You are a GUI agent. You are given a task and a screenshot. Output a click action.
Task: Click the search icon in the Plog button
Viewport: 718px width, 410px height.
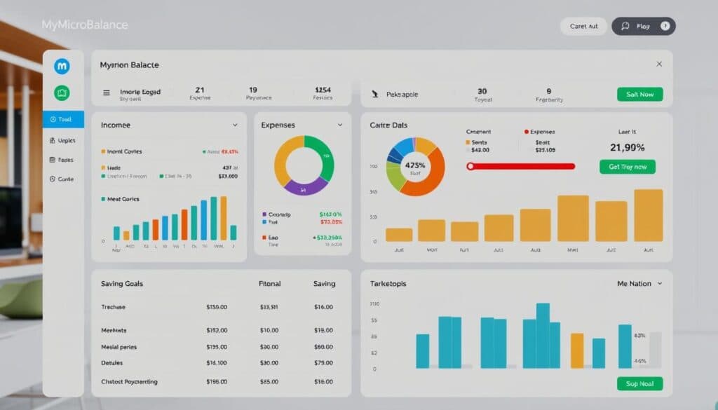pos(625,26)
